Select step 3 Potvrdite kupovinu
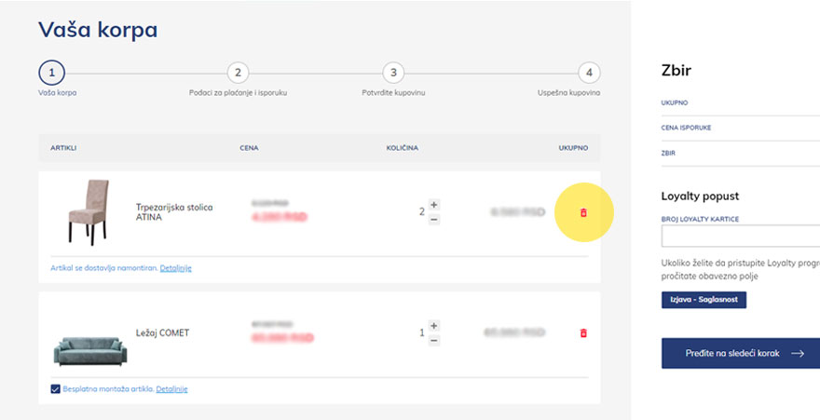 pos(393,74)
